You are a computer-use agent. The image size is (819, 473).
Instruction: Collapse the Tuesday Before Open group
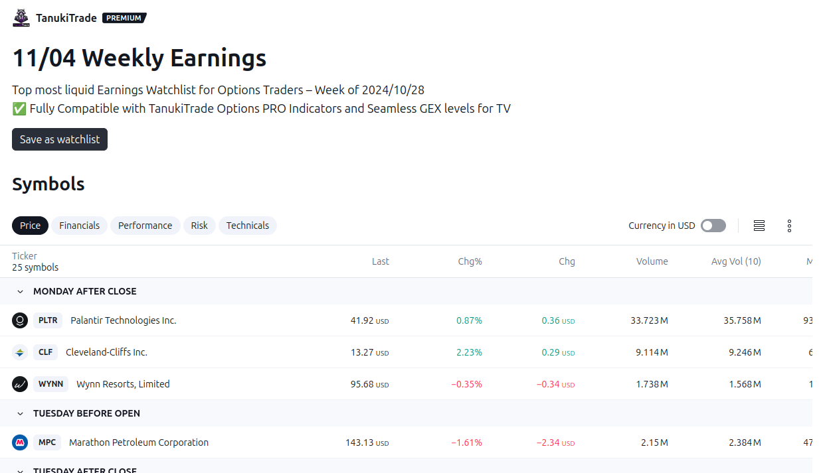[x=20, y=413]
